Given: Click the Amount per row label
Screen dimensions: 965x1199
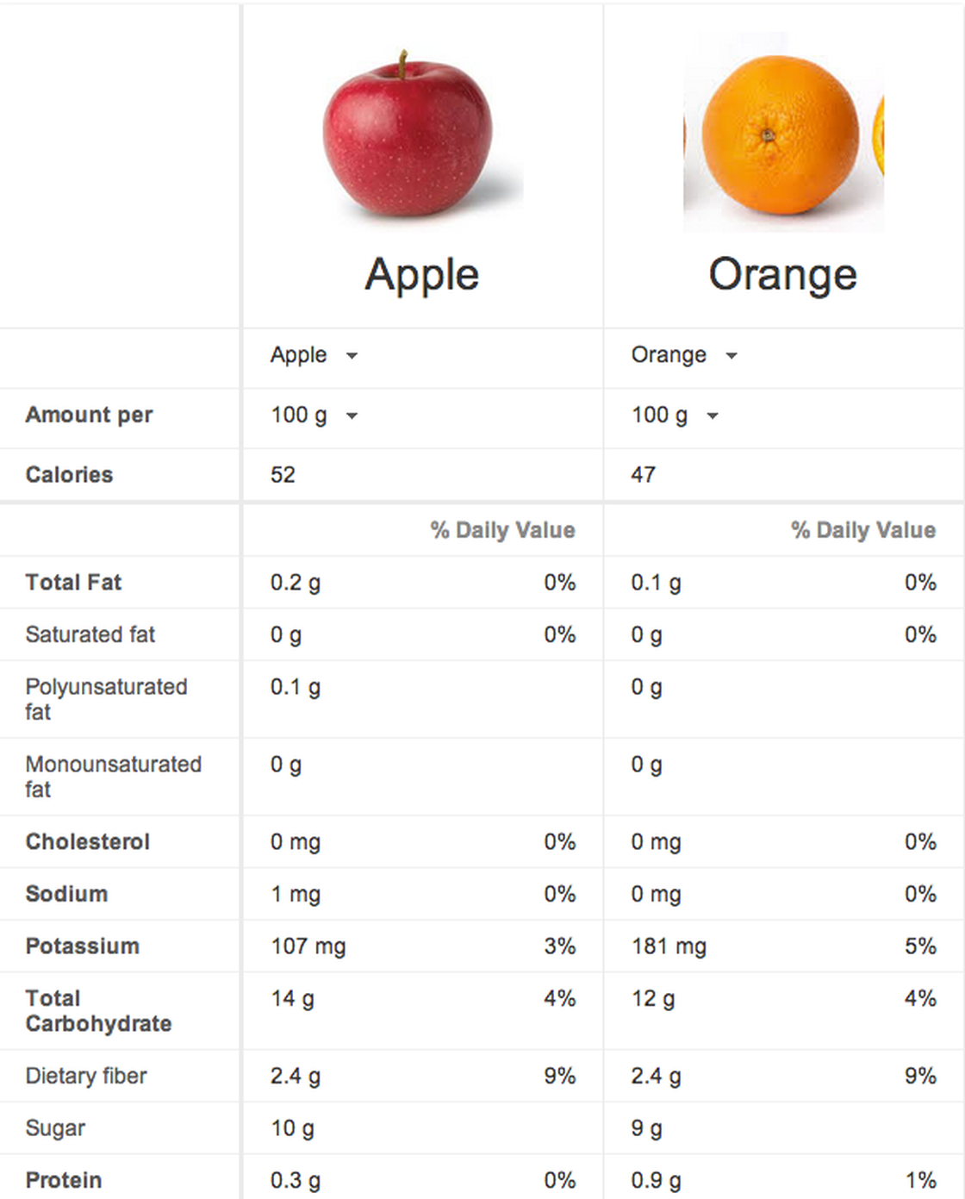Looking at the screenshot, I should pyautogui.click(x=89, y=415).
